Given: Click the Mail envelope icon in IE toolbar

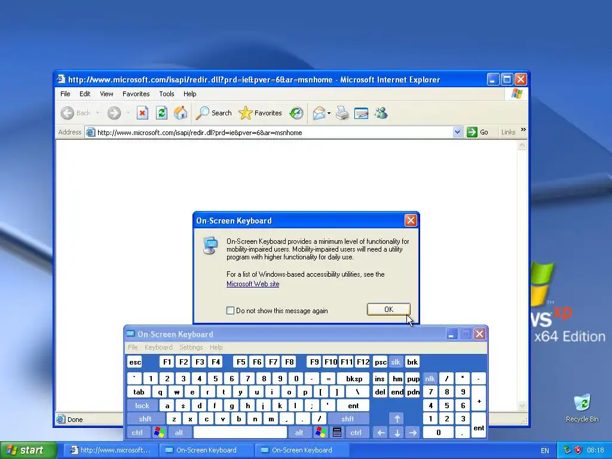Looking at the screenshot, I should [319, 113].
